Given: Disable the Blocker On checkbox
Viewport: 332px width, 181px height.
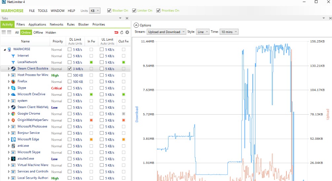Looking at the screenshot, I should click(109, 11).
